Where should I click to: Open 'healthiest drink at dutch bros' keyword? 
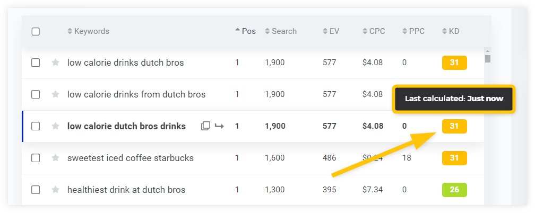[126, 190]
